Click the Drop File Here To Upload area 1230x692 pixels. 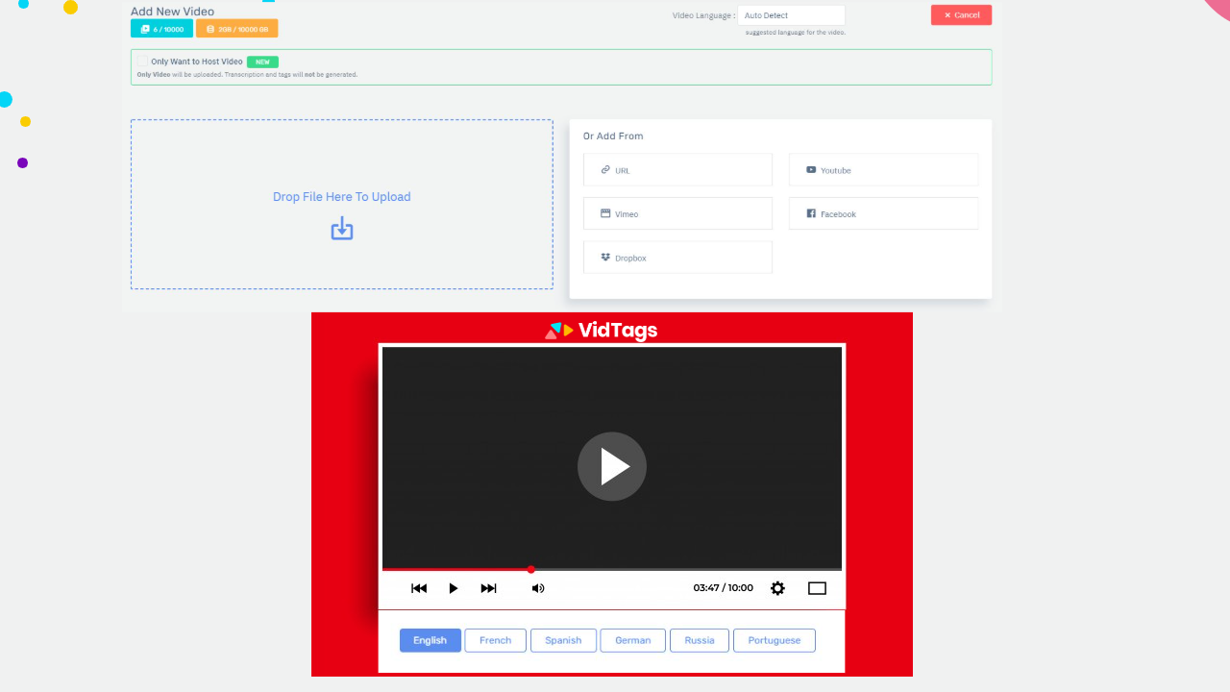click(x=341, y=197)
